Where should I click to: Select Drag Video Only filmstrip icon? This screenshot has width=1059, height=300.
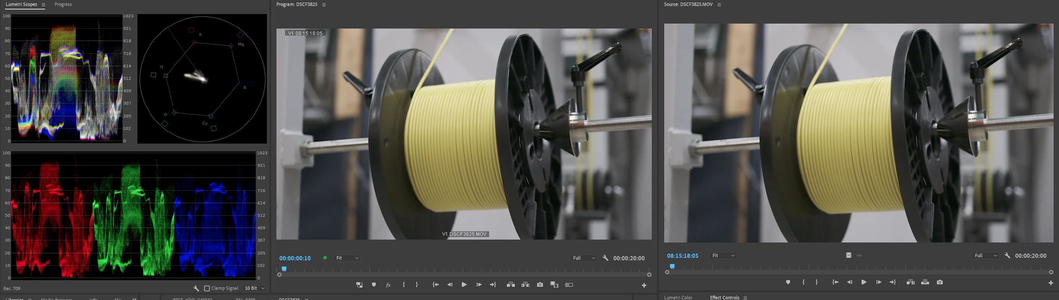[x=848, y=255]
